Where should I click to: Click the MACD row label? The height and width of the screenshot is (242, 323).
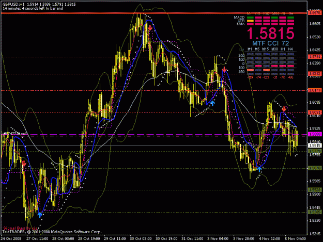(x=239, y=18)
